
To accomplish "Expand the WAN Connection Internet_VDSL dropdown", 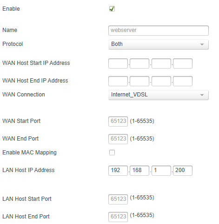I will click(x=159, y=95).
